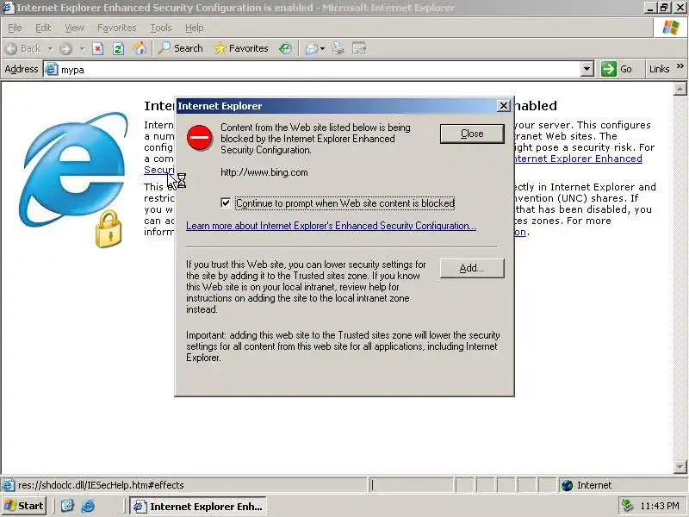This screenshot has height=517, width=689.
Task: Click the http://www.bing.com text
Action: (x=264, y=172)
